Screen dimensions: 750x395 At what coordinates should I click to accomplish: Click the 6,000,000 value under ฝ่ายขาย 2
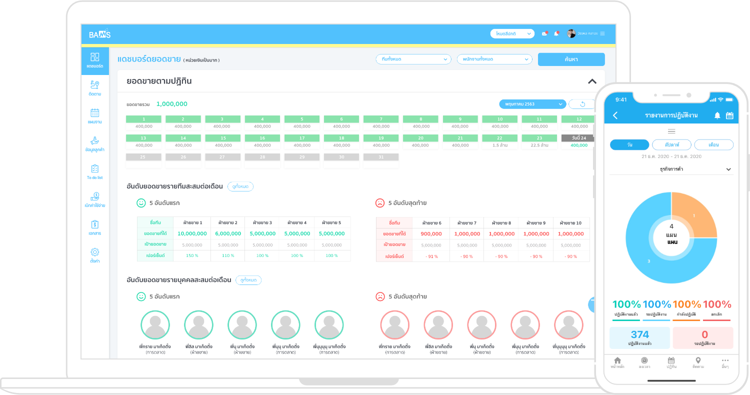click(228, 233)
